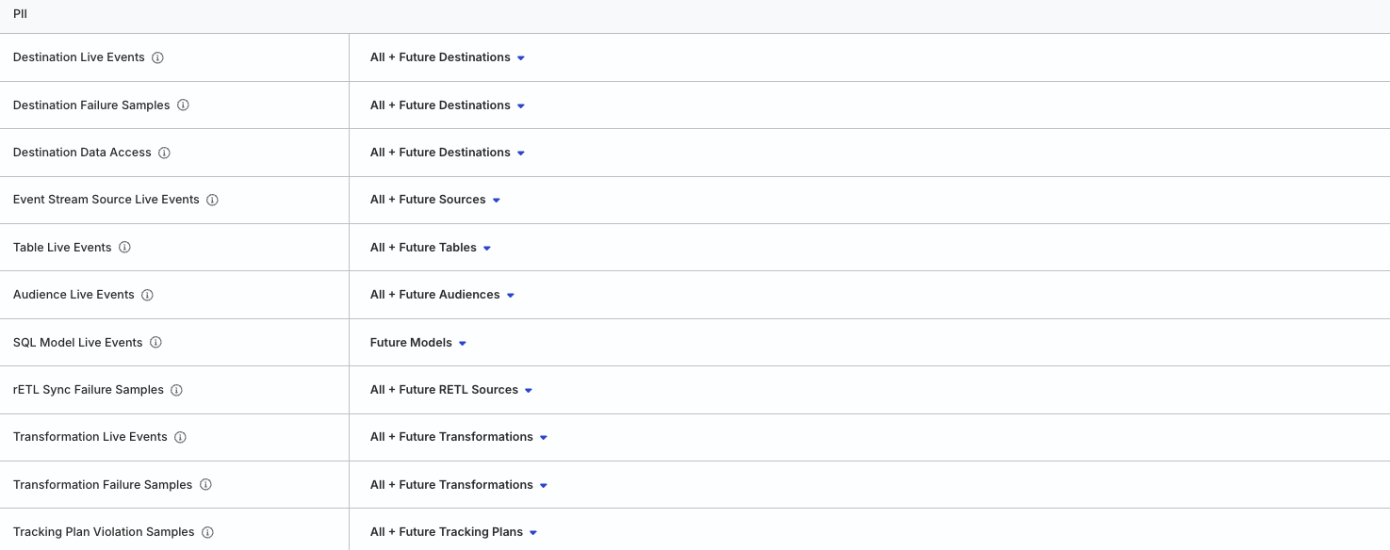Click info icon next to Transformation Live Events
The width and height of the screenshot is (1390, 550).
pyautogui.click(x=180, y=437)
